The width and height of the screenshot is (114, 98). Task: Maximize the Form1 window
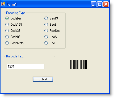point(100,4)
